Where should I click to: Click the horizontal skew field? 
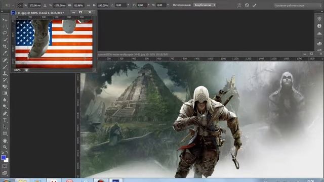pos(142,5)
